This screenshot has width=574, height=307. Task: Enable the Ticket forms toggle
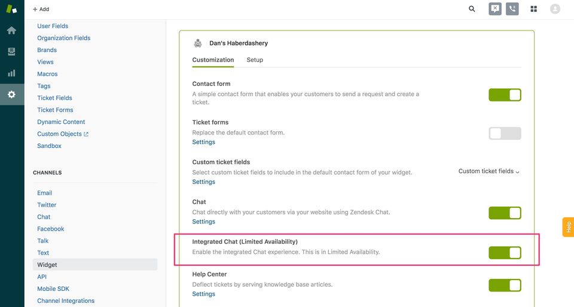point(505,133)
